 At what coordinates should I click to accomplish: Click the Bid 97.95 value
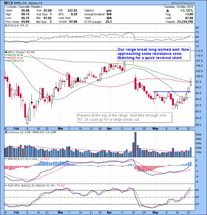[x=48, y=18]
